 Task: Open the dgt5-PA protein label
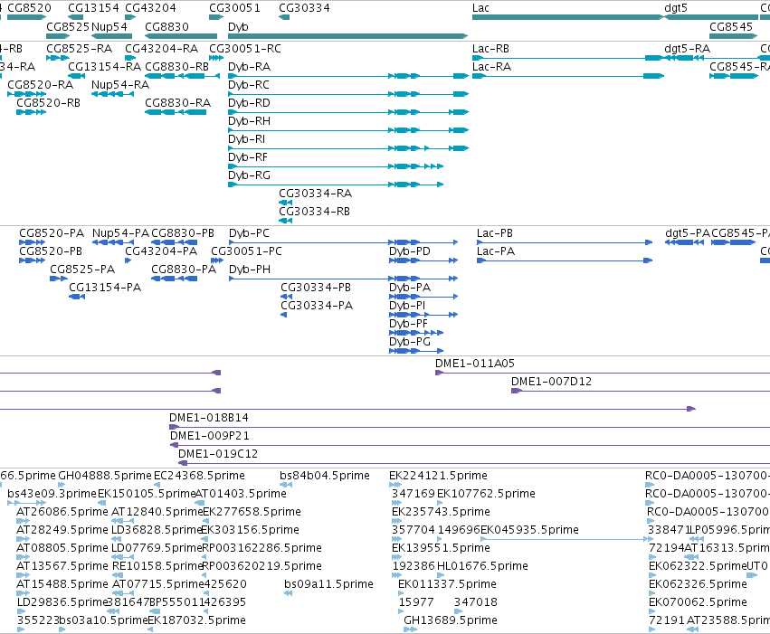pos(688,233)
